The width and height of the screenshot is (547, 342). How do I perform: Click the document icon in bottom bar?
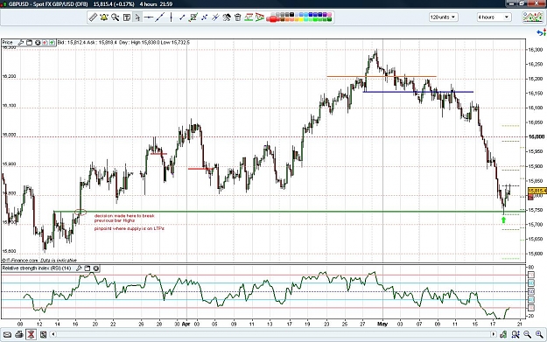click(43, 335)
